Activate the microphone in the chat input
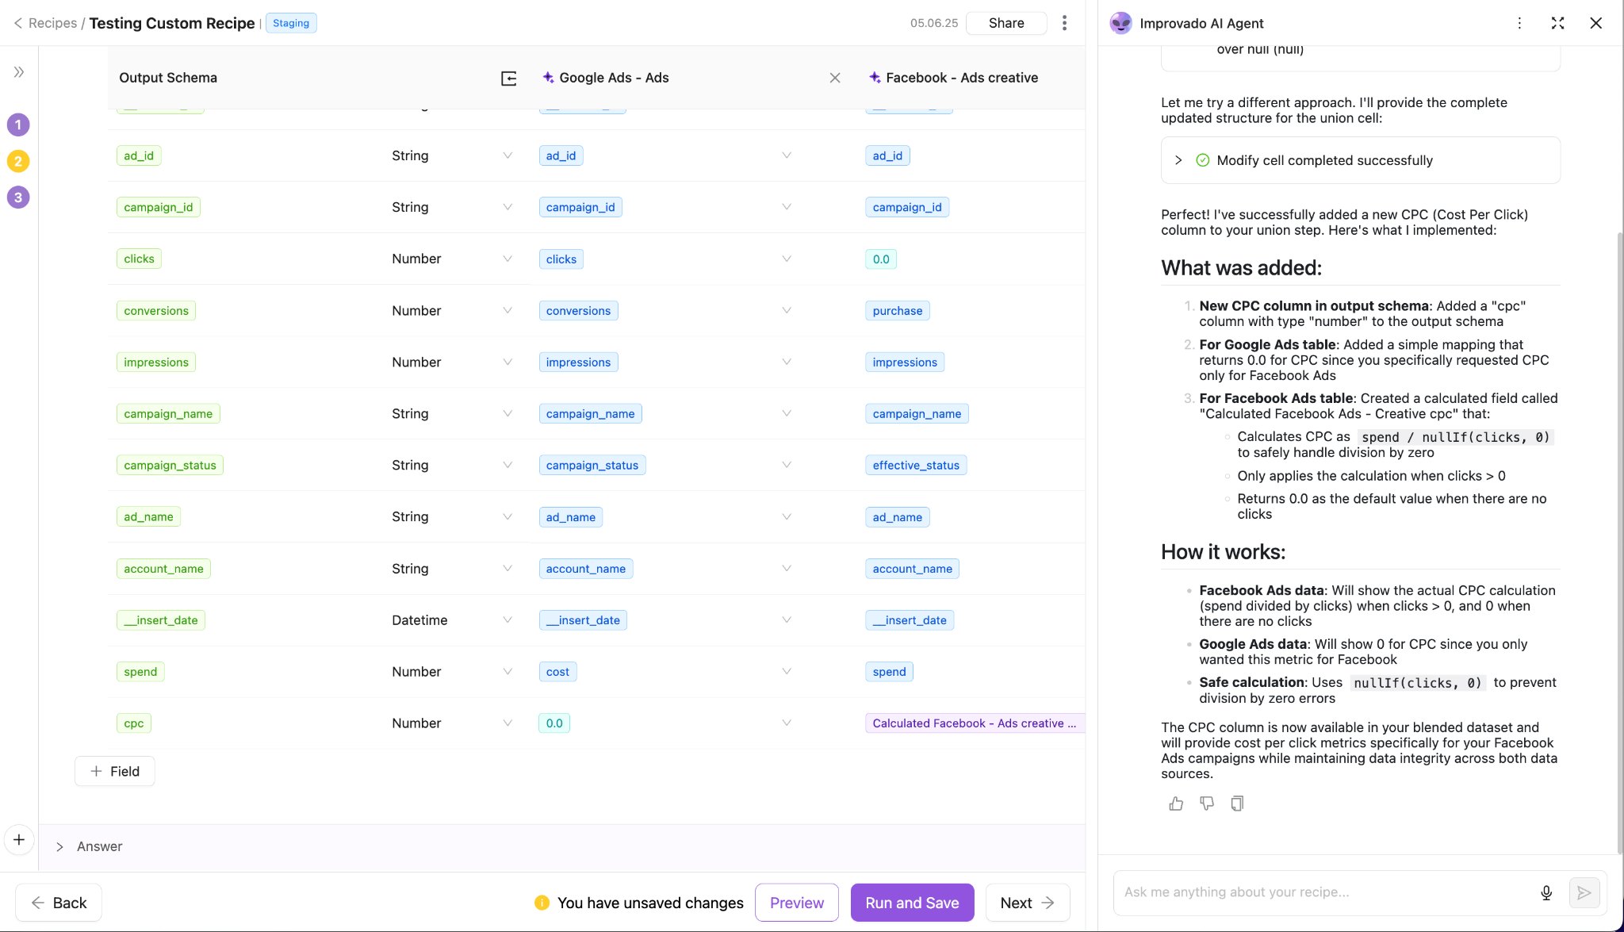The width and height of the screenshot is (1624, 932). click(1546, 892)
